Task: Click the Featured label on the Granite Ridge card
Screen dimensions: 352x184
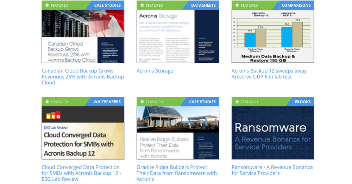Action: coord(154,102)
